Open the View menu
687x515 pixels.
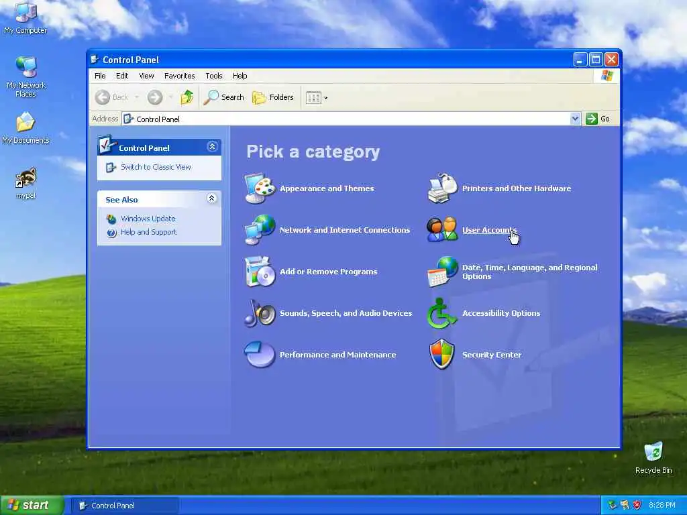pyautogui.click(x=146, y=76)
